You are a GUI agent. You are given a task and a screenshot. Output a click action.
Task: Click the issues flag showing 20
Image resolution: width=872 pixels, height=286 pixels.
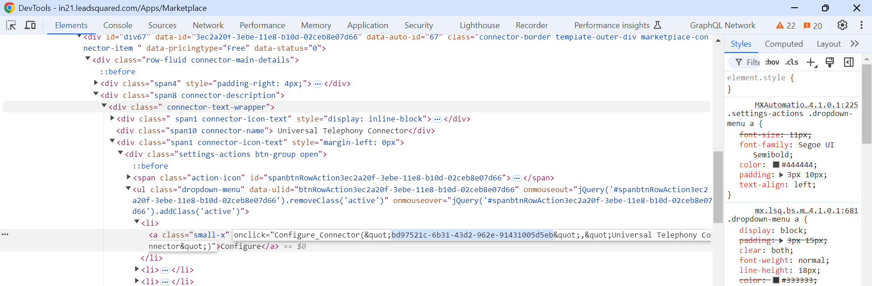pos(812,25)
